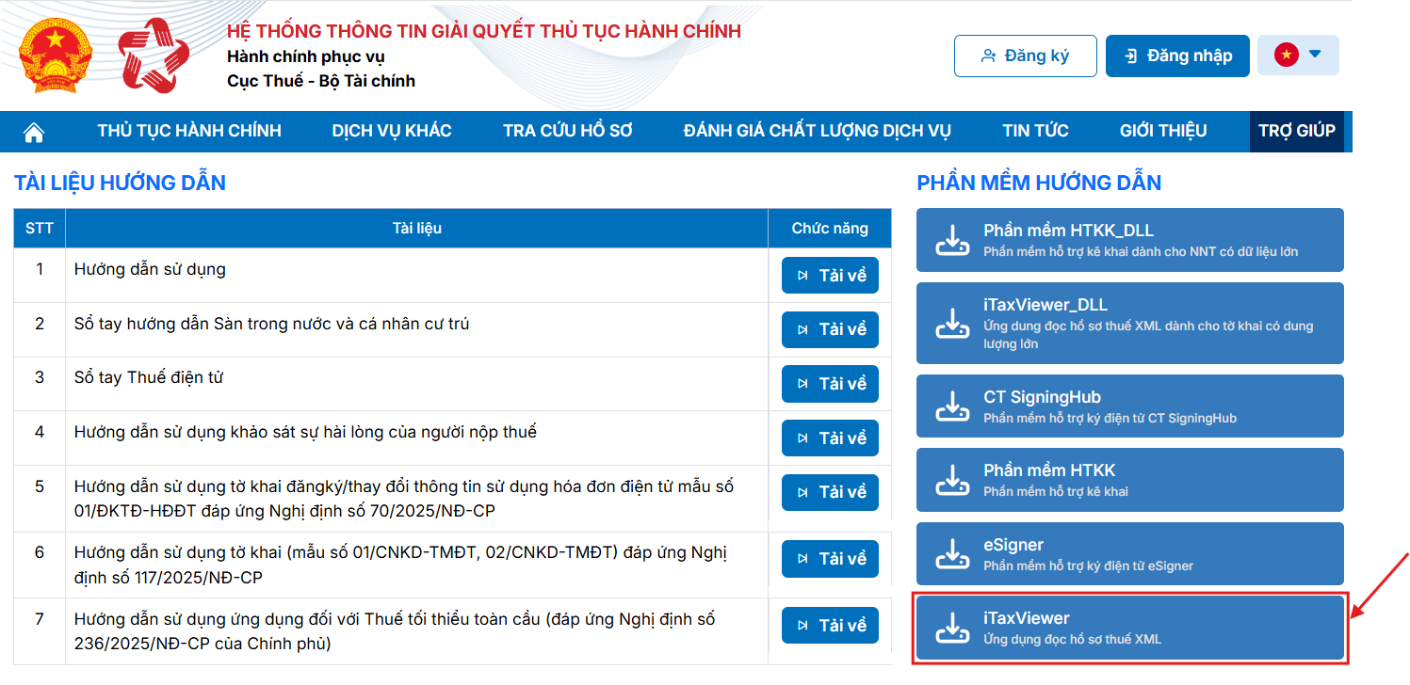
Task: Select the TRỢ GIÚP menu item
Action: coord(1296,131)
